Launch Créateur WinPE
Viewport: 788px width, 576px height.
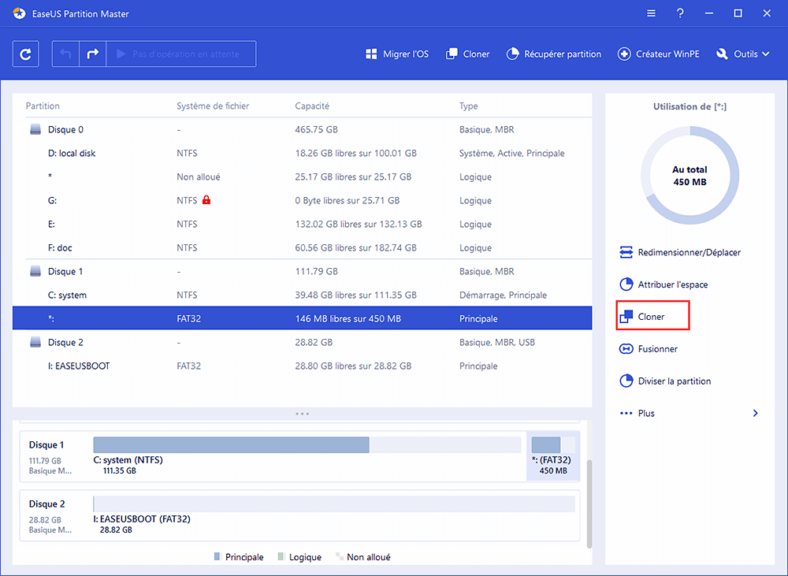(x=658, y=54)
